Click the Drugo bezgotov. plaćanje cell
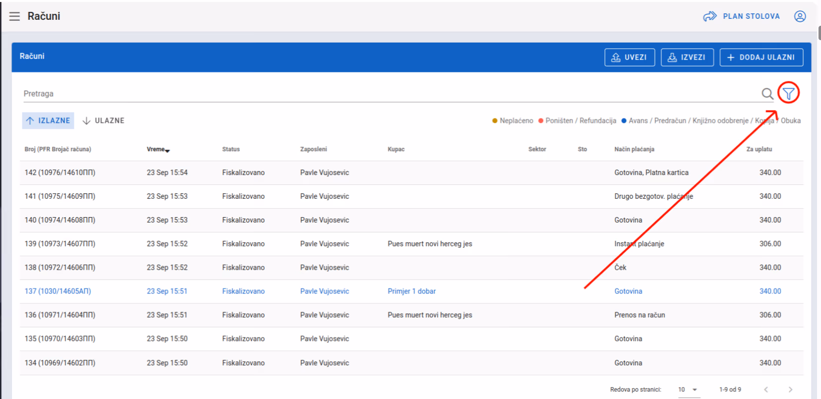Image resolution: width=821 pixels, height=399 pixels. click(x=653, y=196)
